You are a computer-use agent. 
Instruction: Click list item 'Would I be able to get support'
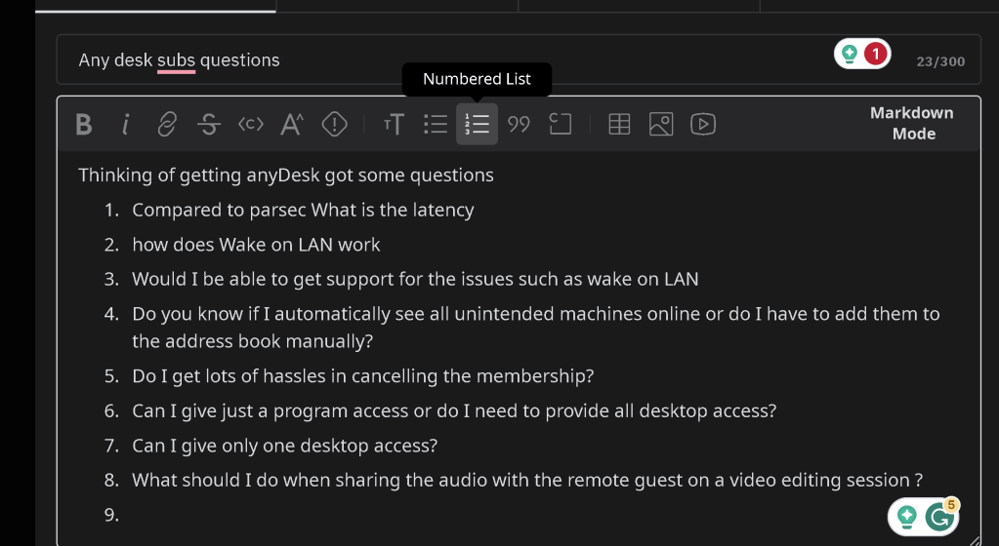tap(415, 280)
